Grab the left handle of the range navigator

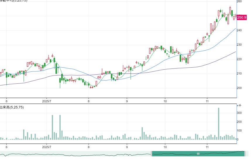click(151, 154)
